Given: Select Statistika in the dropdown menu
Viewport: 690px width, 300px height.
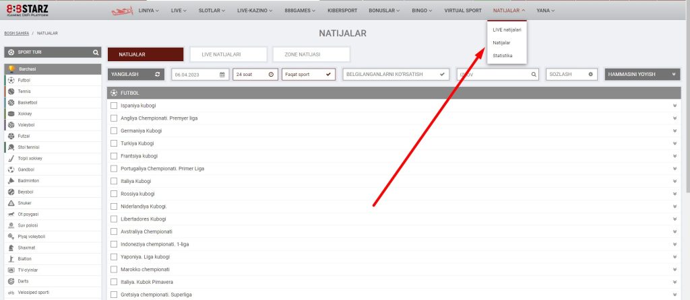Looking at the screenshot, I should pos(503,55).
